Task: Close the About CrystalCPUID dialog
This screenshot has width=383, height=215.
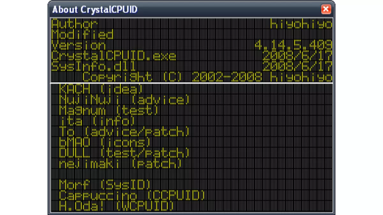Action: click(326, 10)
